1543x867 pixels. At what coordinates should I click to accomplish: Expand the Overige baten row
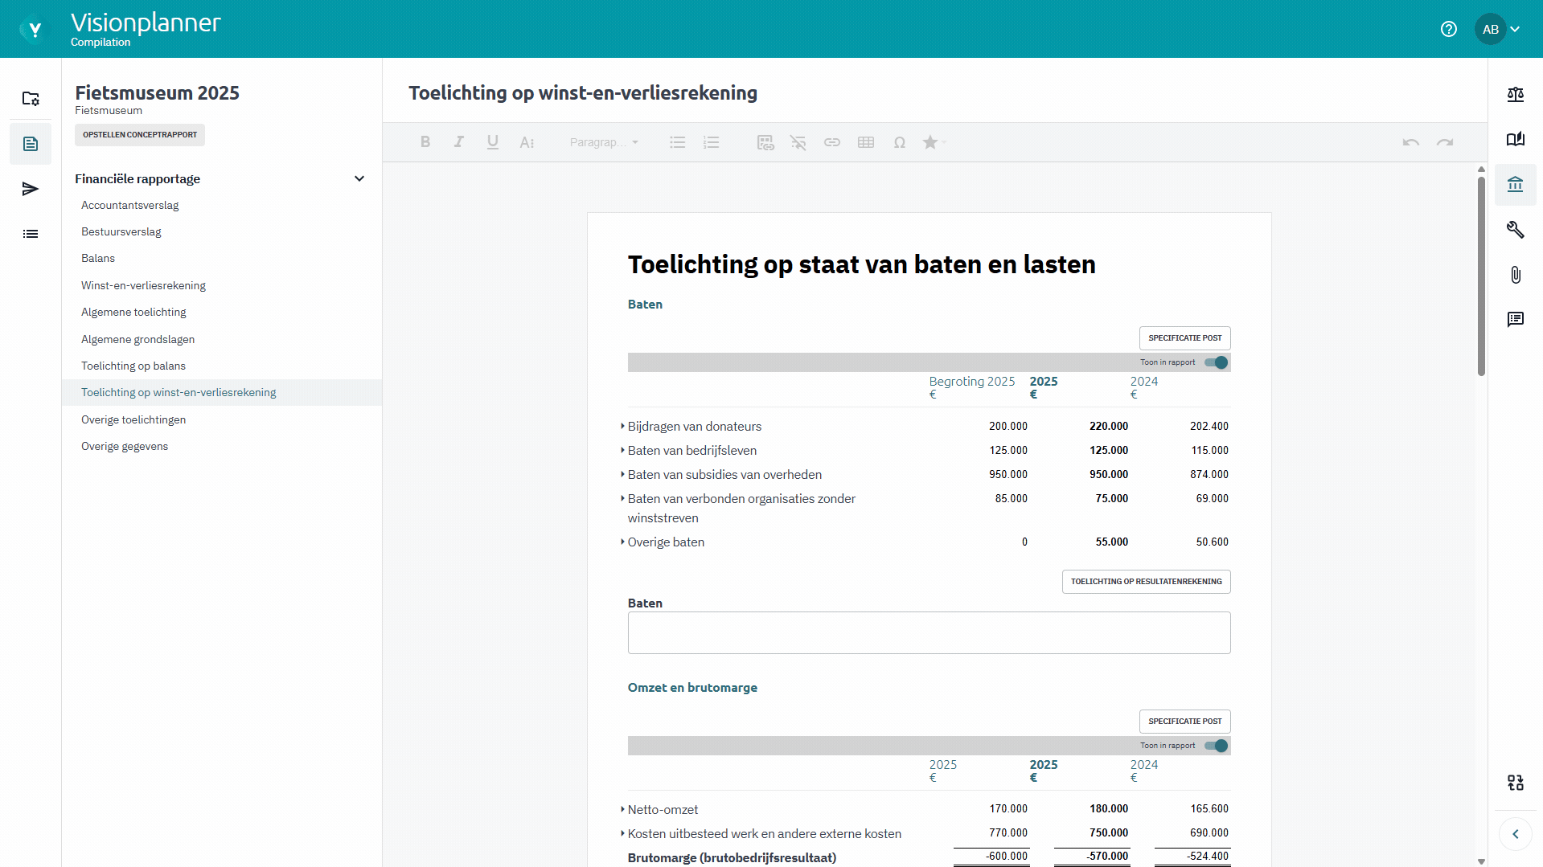click(x=622, y=542)
